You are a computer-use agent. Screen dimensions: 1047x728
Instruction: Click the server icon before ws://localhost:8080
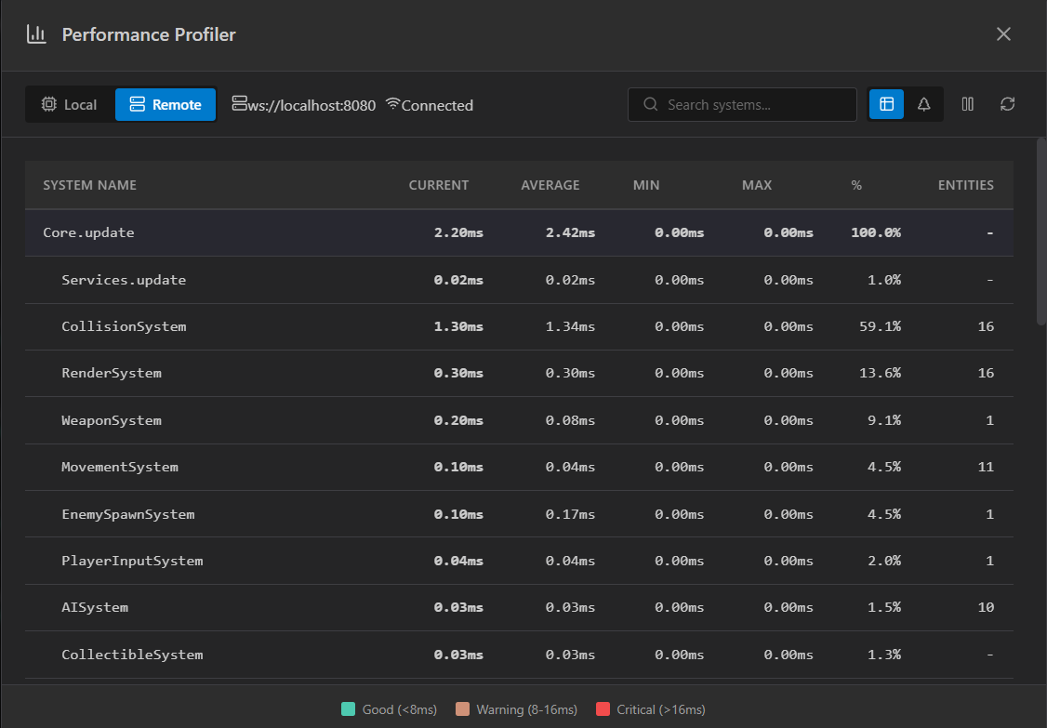point(238,104)
